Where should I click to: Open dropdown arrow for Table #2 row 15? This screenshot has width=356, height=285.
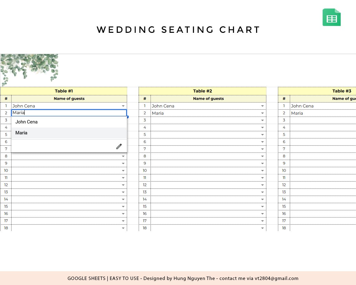(262, 207)
